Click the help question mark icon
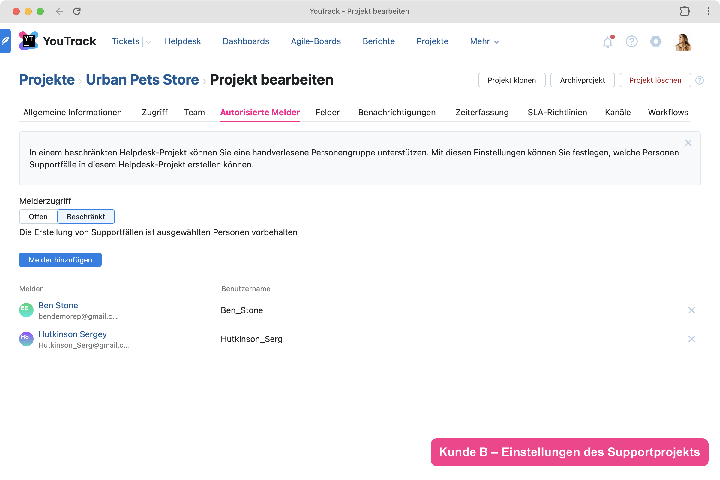Viewport: 720px width, 480px height. point(631,41)
